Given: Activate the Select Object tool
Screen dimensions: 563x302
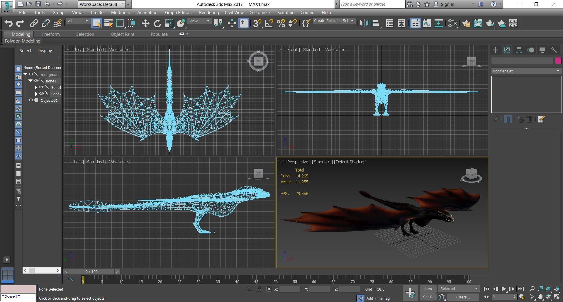Looking at the screenshot, I should click(96, 23).
